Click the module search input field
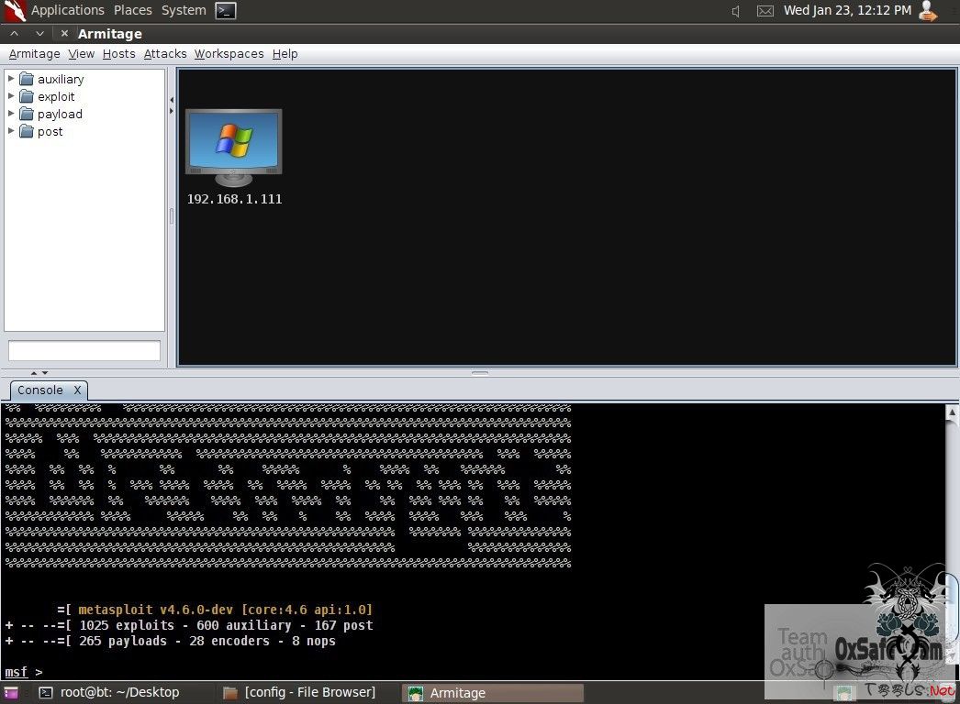The width and height of the screenshot is (960, 704). click(x=84, y=351)
